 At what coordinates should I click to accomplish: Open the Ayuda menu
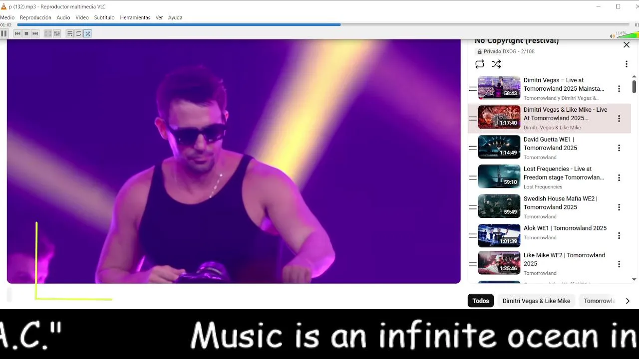[x=175, y=17]
